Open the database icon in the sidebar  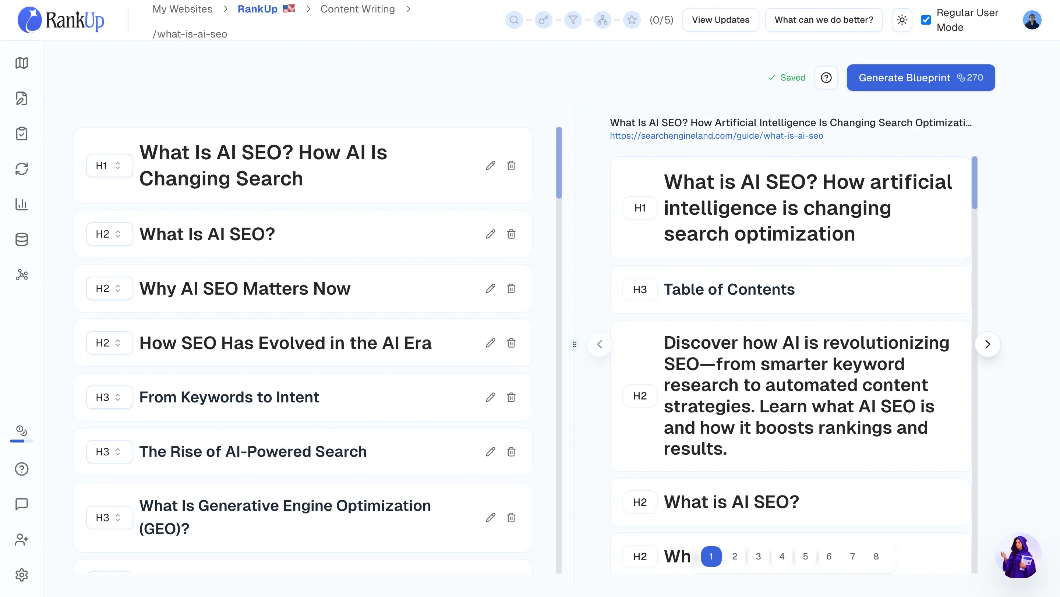pos(21,239)
